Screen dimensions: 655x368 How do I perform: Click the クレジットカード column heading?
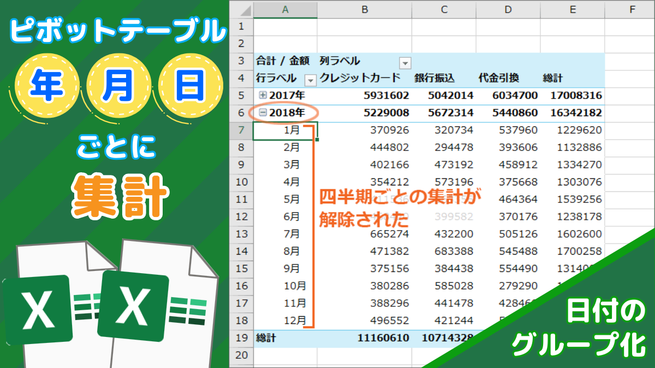pyautogui.click(x=360, y=79)
